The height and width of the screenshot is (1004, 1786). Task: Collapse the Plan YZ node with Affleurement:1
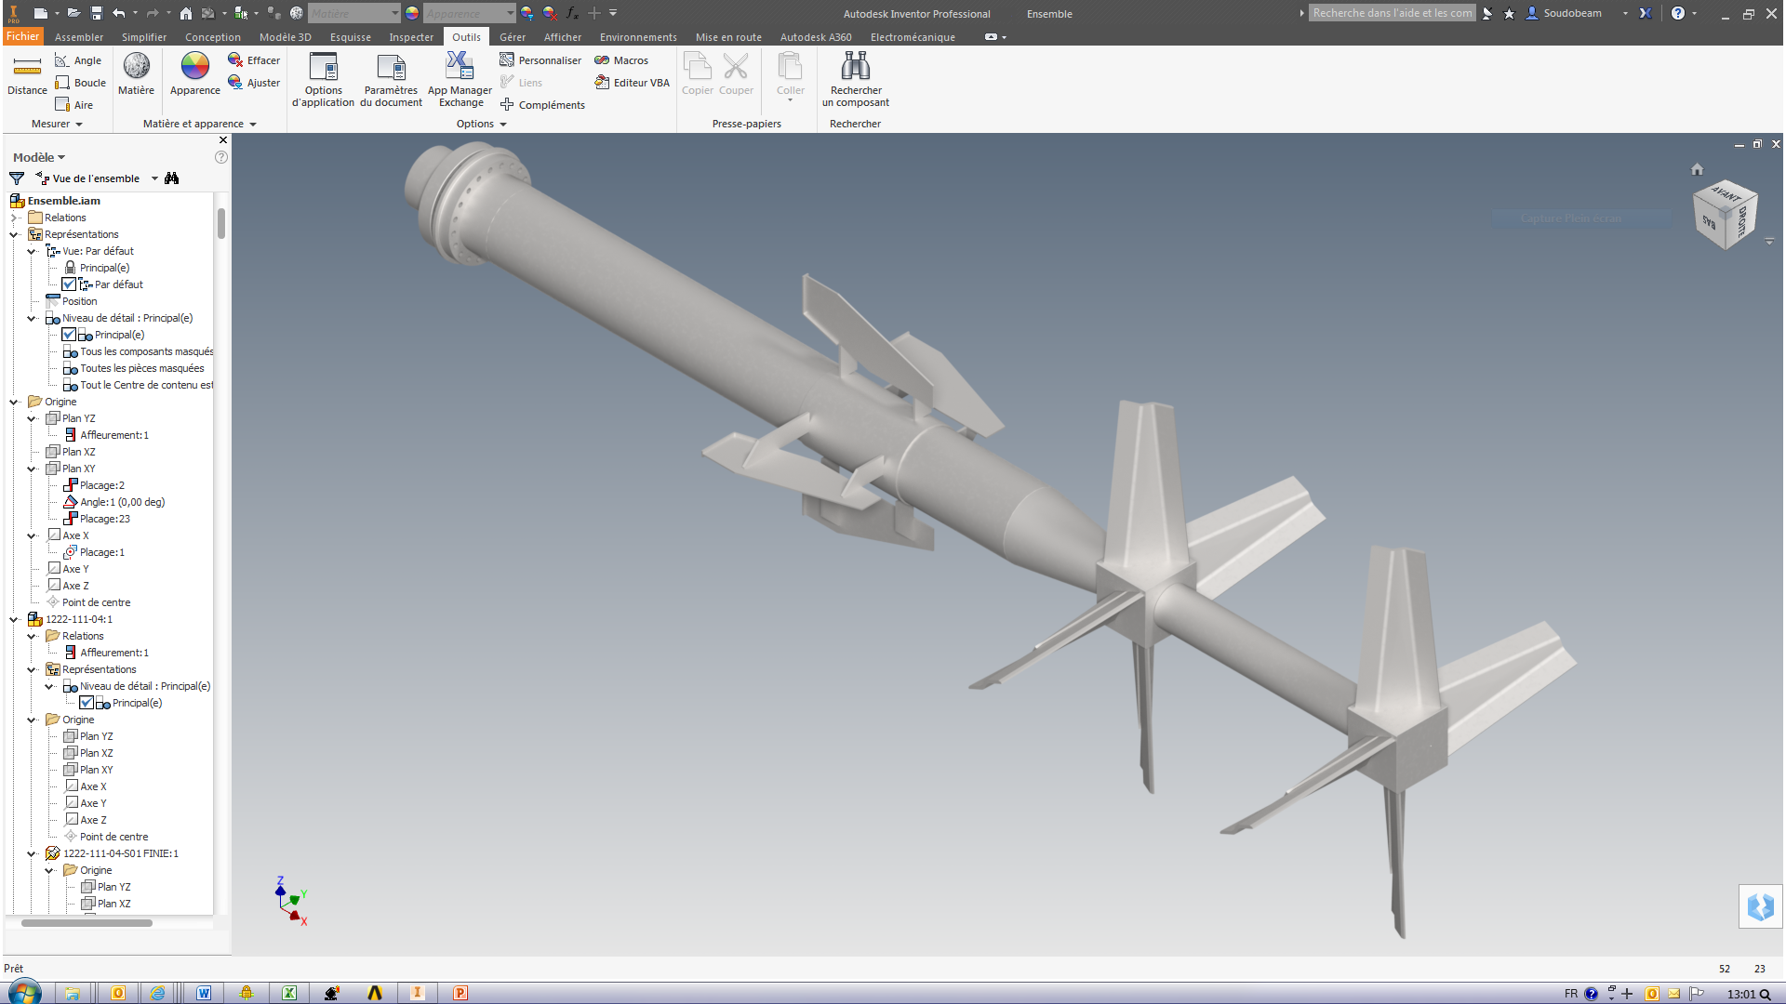(x=32, y=418)
